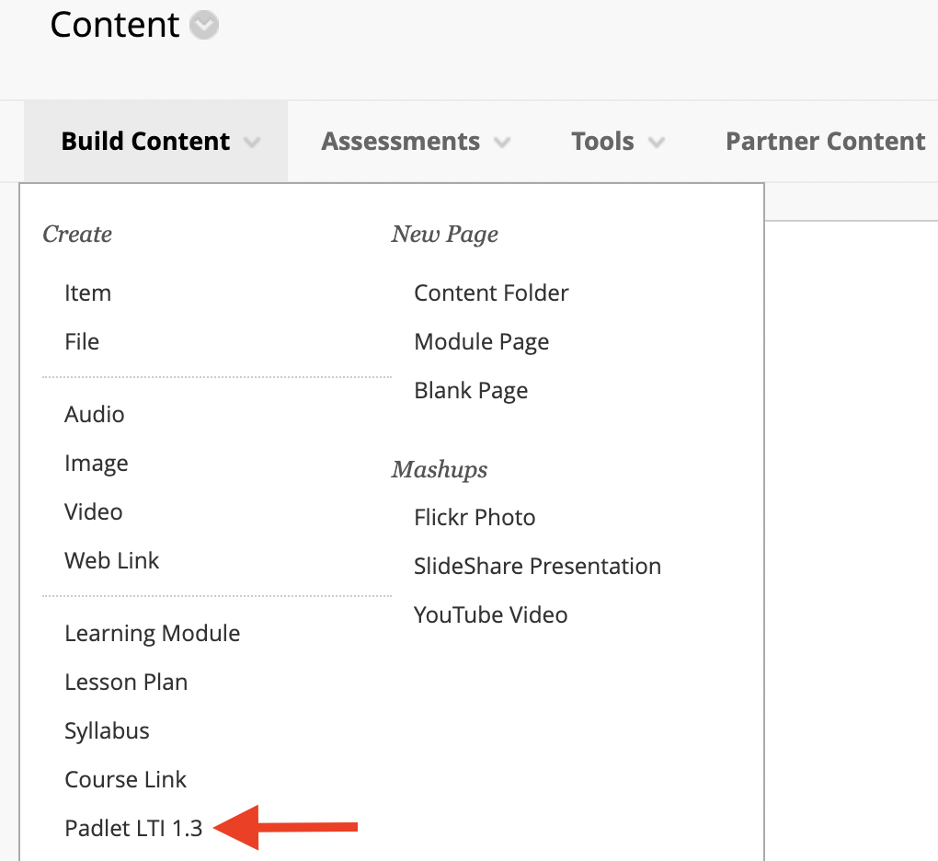Screen dimensions: 938x861
Task: Open the Partner Content tab
Action: [825, 142]
